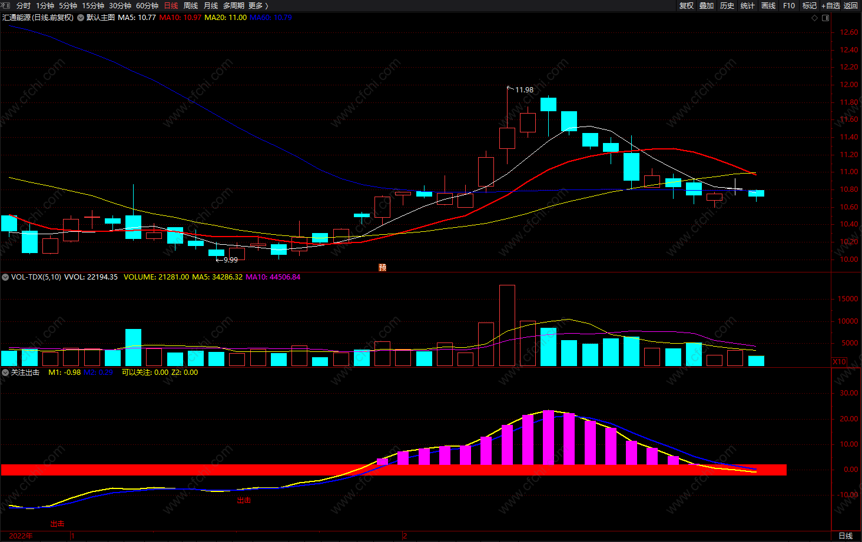Viewport: 862px width, 542px height.
Task: Open the 60分钟 period chart
Action: [147, 5]
